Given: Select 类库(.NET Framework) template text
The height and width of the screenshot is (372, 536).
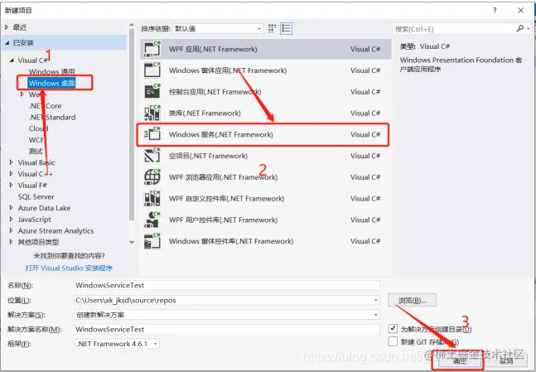Looking at the screenshot, I should pos(205,113).
